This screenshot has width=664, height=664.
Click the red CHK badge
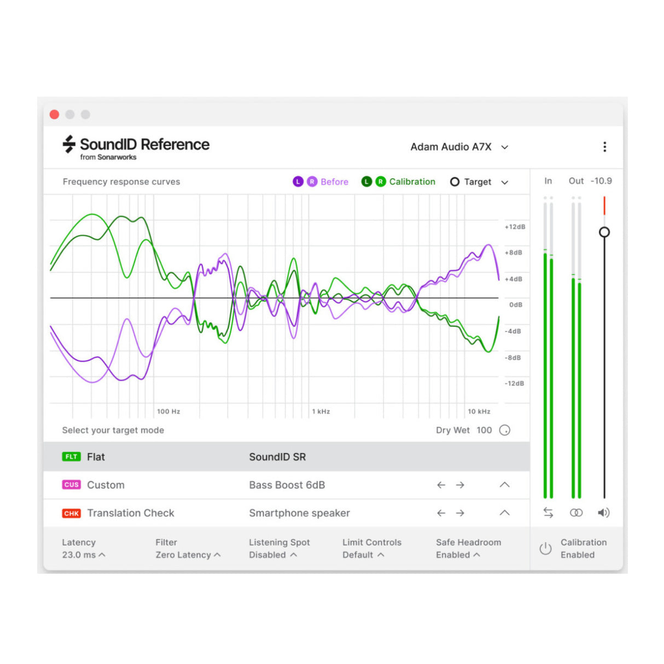pyautogui.click(x=72, y=513)
